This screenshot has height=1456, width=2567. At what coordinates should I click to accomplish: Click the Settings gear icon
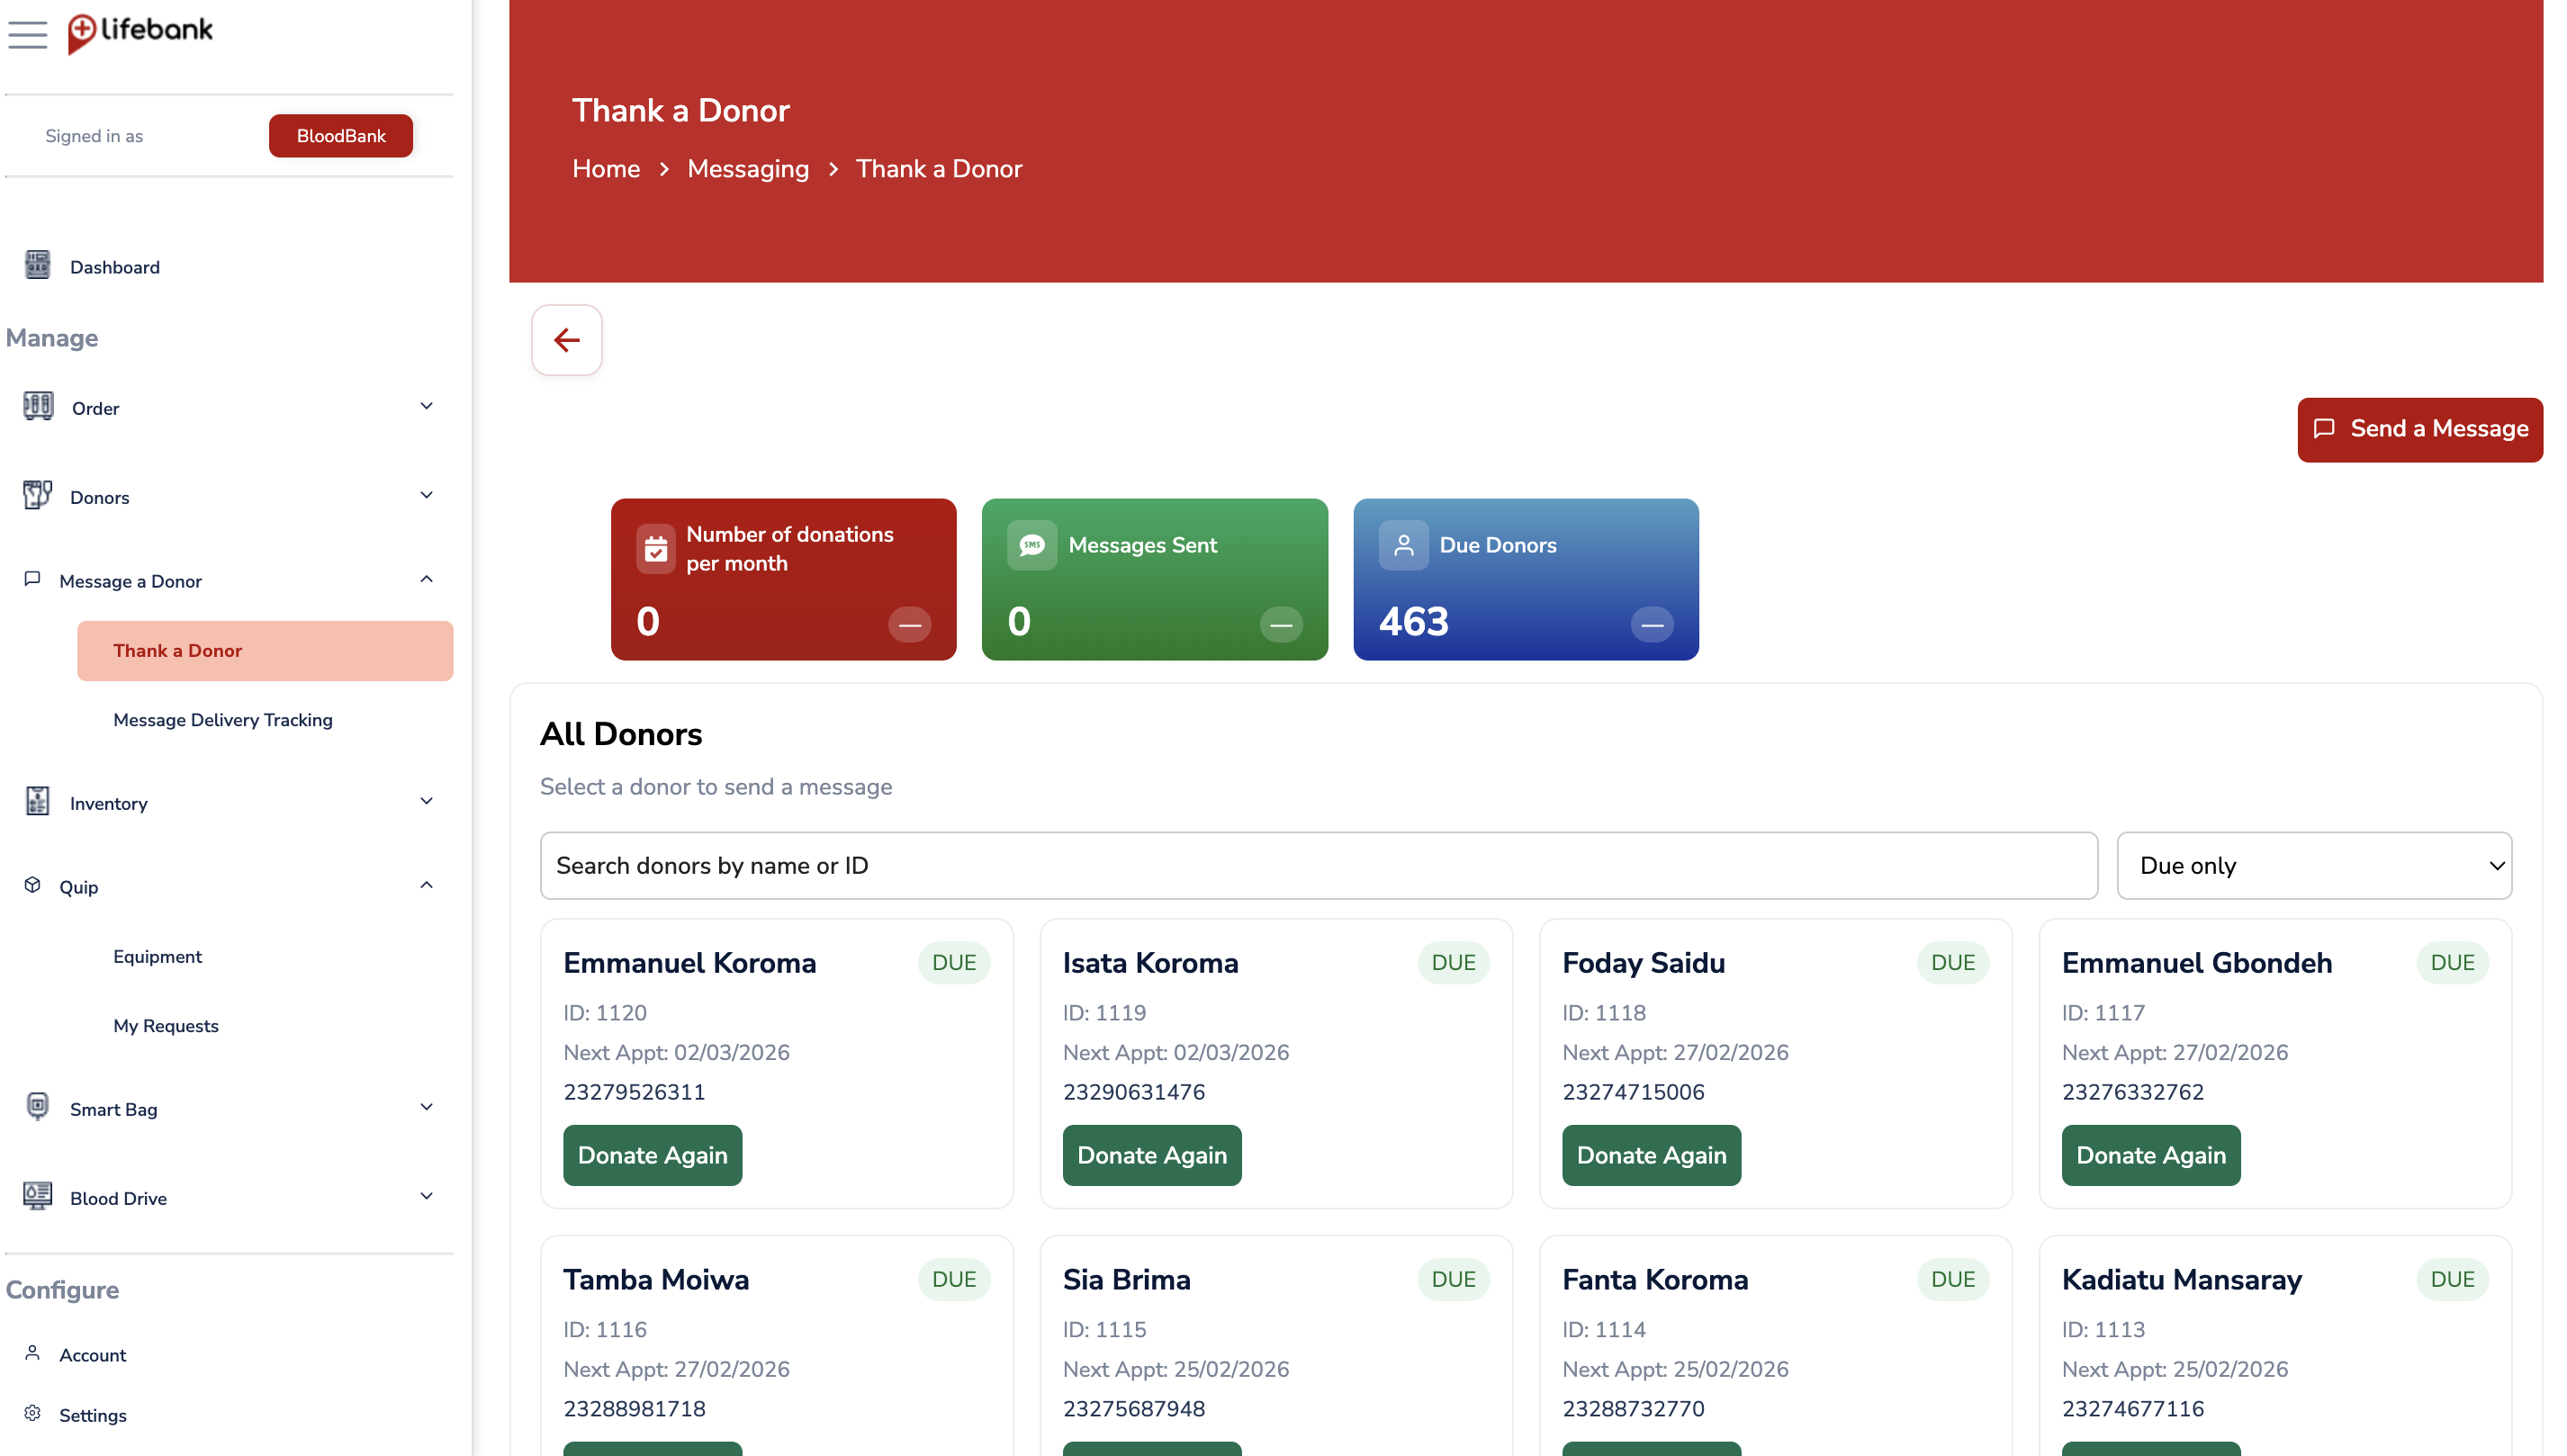(32, 1413)
